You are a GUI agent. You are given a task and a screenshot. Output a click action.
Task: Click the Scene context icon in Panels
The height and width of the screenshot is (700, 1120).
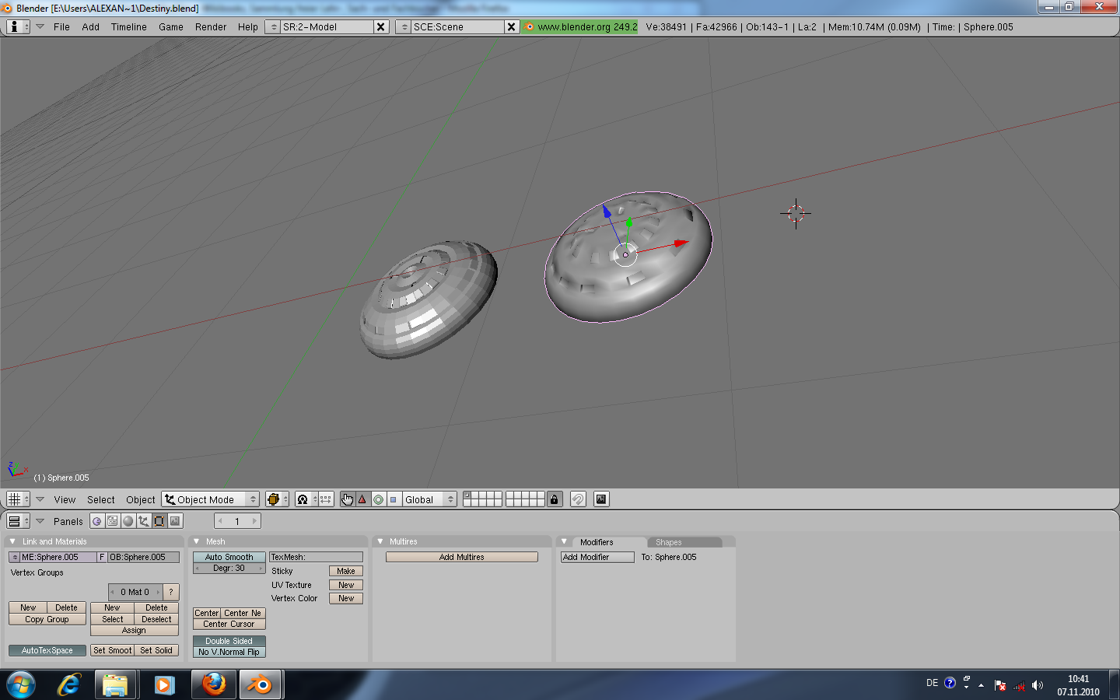click(x=175, y=521)
